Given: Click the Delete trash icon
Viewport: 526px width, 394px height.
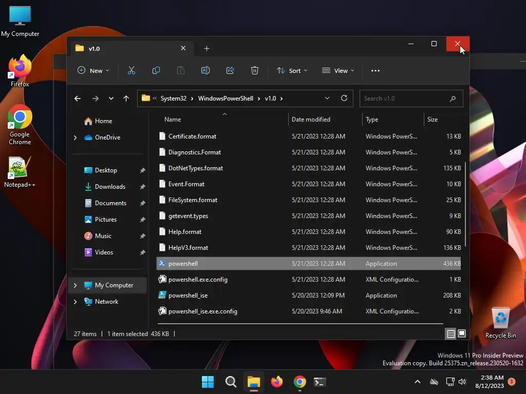Looking at the screenshot, I should tap(255, 71).
